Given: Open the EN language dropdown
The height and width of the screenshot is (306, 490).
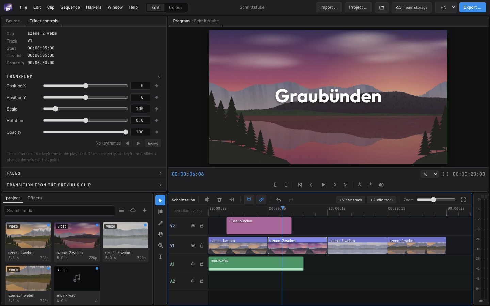Looking at the screenshot, I should pyautogui.click(x=446, y=7).
